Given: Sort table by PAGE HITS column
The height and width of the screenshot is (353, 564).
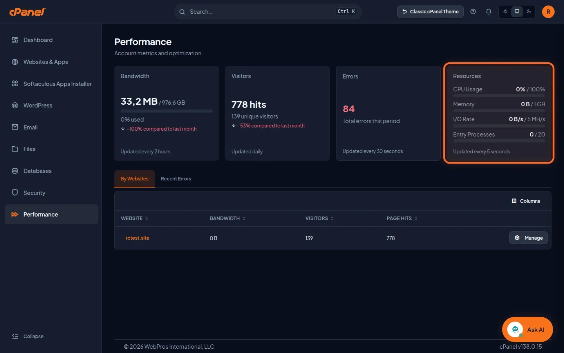Looking at the screenshot, I should point(402,218).
